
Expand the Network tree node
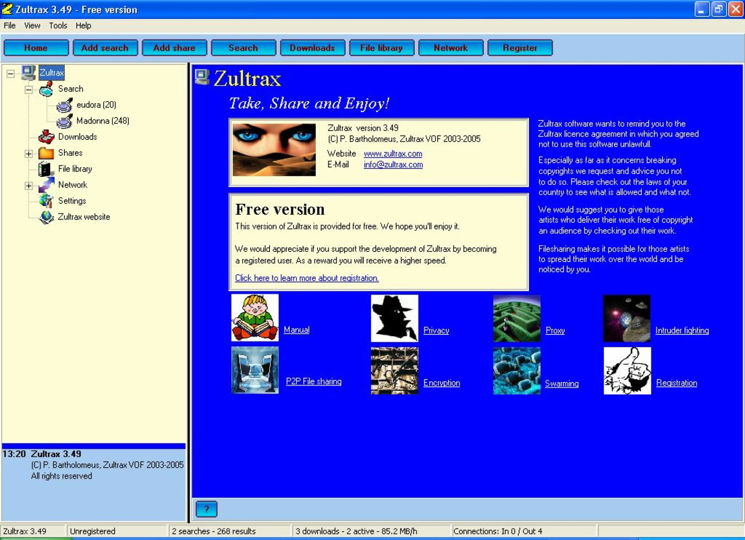pyautogui.click(x=29, y=186)
